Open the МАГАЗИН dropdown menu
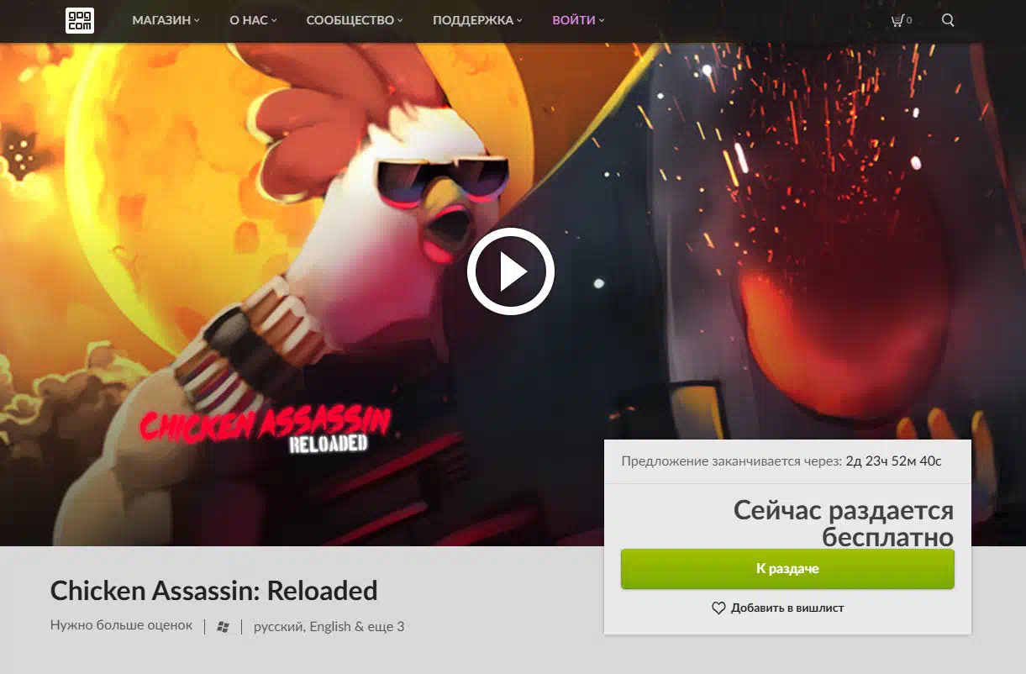This screenshot has width=1026, height=674. click(166, 20)
